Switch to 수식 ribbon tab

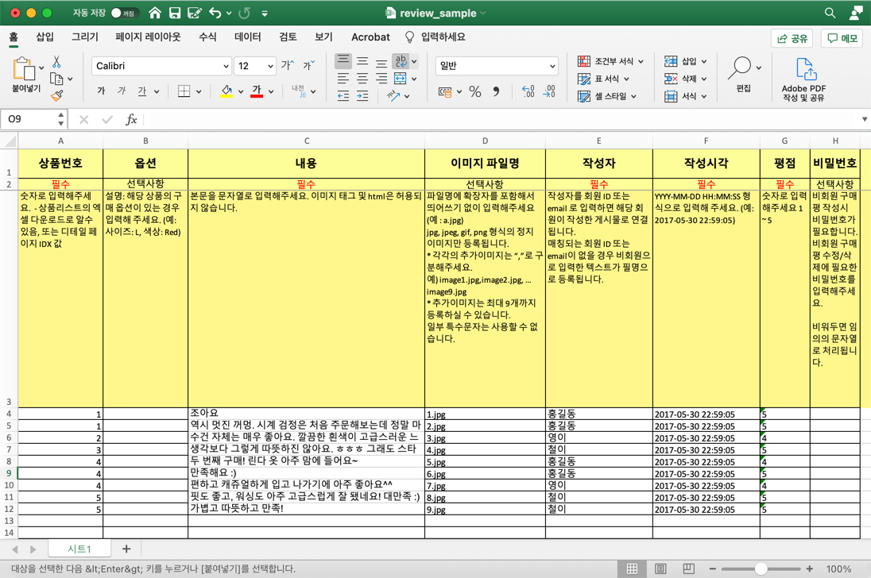click(207, 37)
